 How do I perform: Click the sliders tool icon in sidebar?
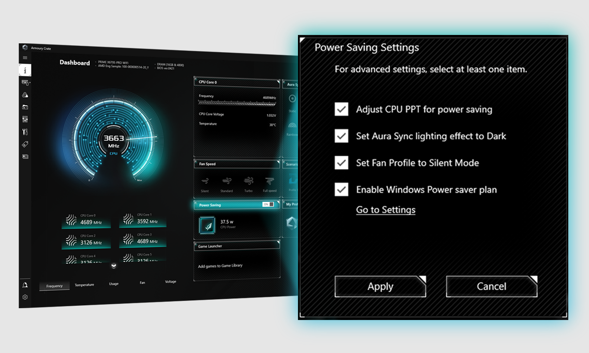click(x=25, y=119)
